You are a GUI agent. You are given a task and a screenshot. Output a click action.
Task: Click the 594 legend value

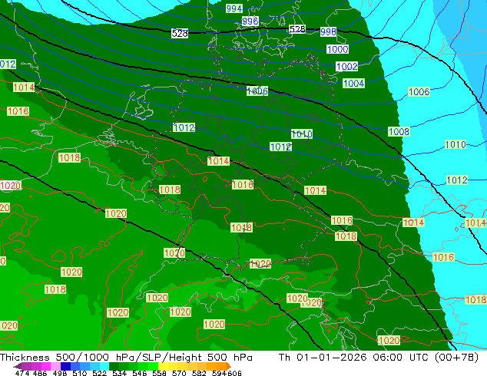point(219,373)
